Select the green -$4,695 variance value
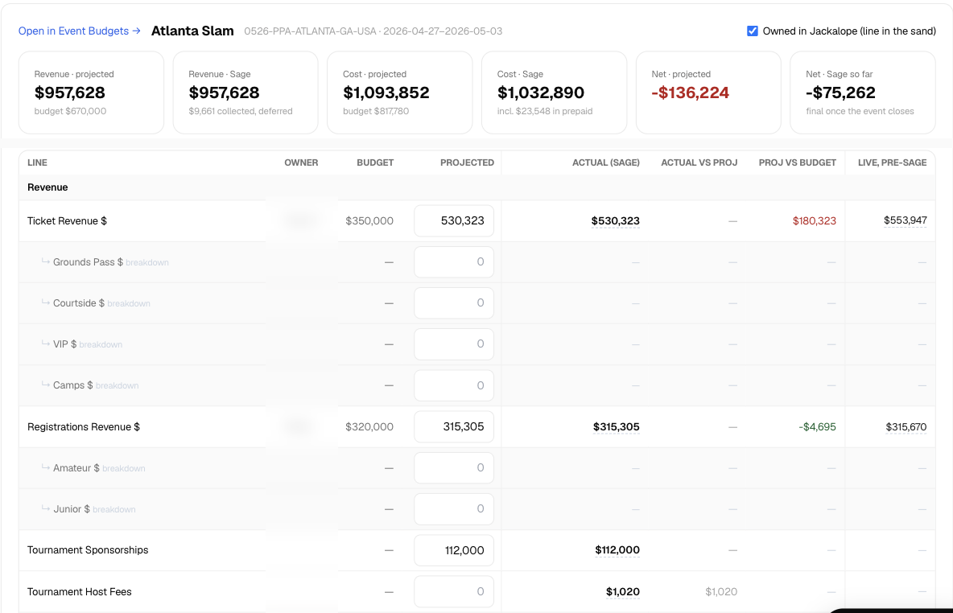Viewport: 953px width, 613px height. (818, 426)
